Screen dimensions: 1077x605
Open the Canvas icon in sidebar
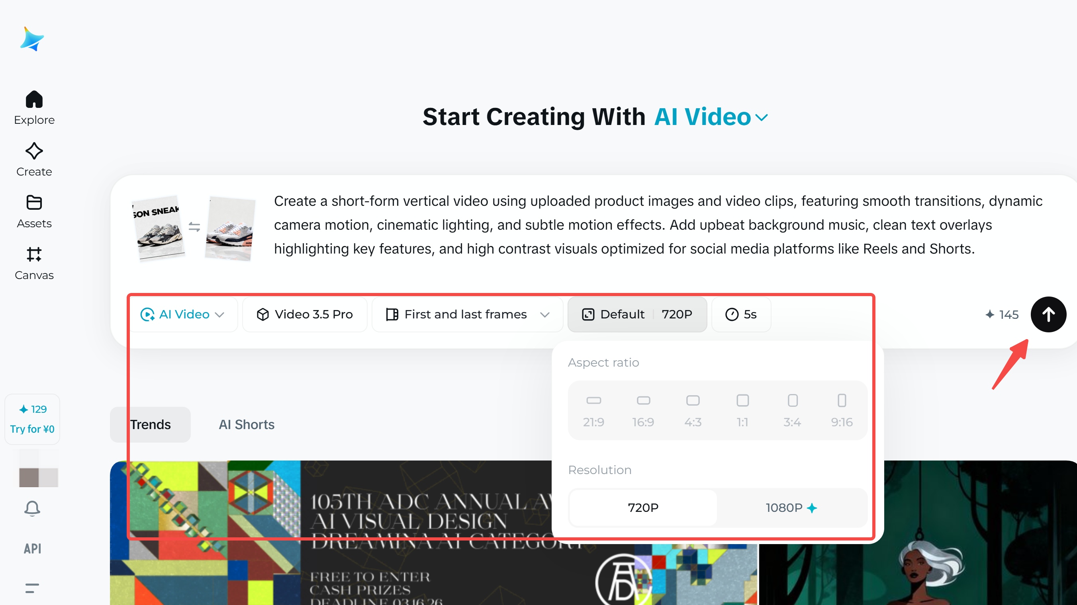(34, 254)
